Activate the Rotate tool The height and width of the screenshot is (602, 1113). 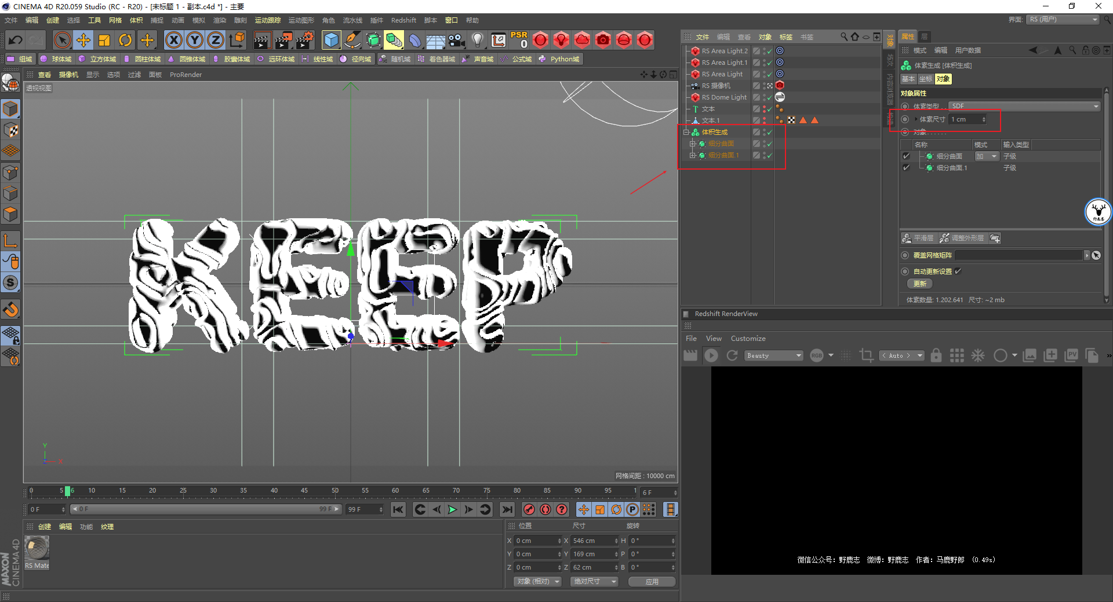coord(125,40)
